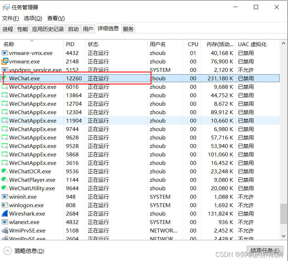The width and height of the screenshot is (288, 261).
Task: Click the vertical scrollbar thumb
Action: (283, 214)
